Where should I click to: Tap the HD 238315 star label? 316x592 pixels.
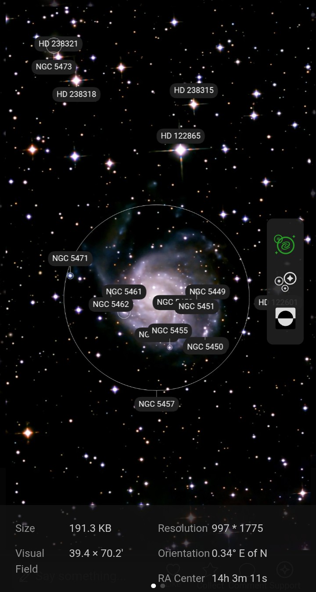(x=194, y=90)
